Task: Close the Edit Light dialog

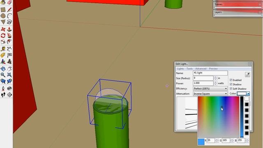Action: pyautogui.click(x=250, y=64)
